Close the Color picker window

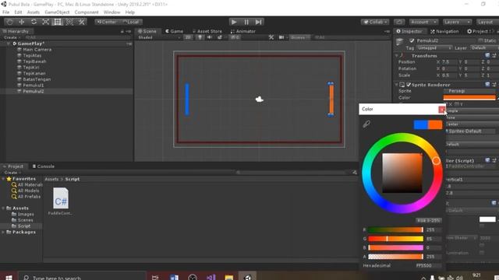[442, 109]
